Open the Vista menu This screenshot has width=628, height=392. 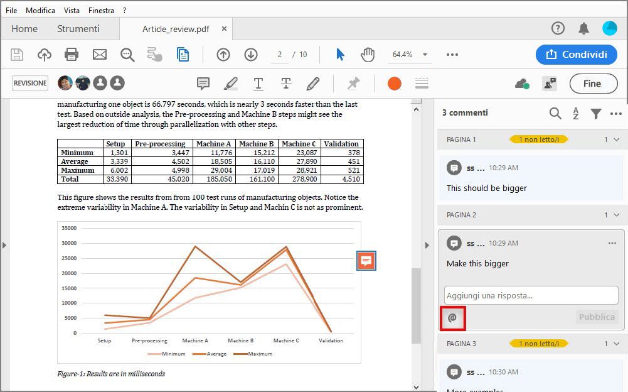(x=72, y=11)
